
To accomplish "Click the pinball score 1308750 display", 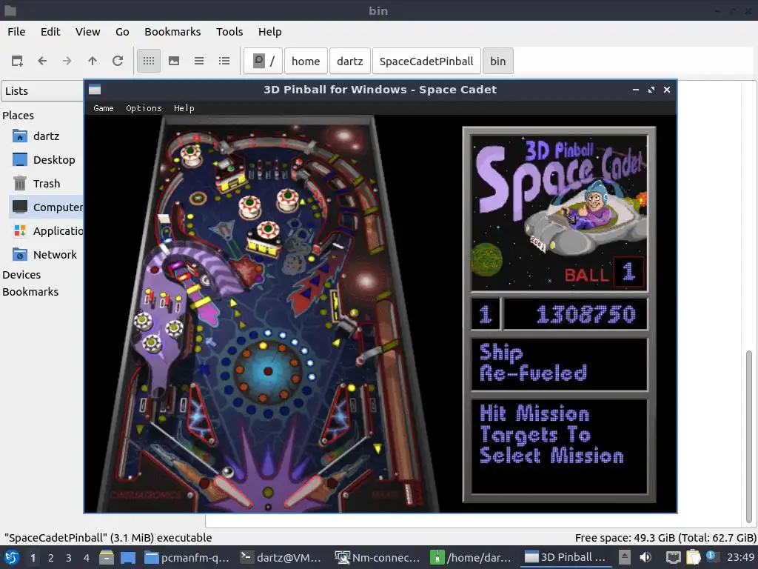I will coord(575,314).
